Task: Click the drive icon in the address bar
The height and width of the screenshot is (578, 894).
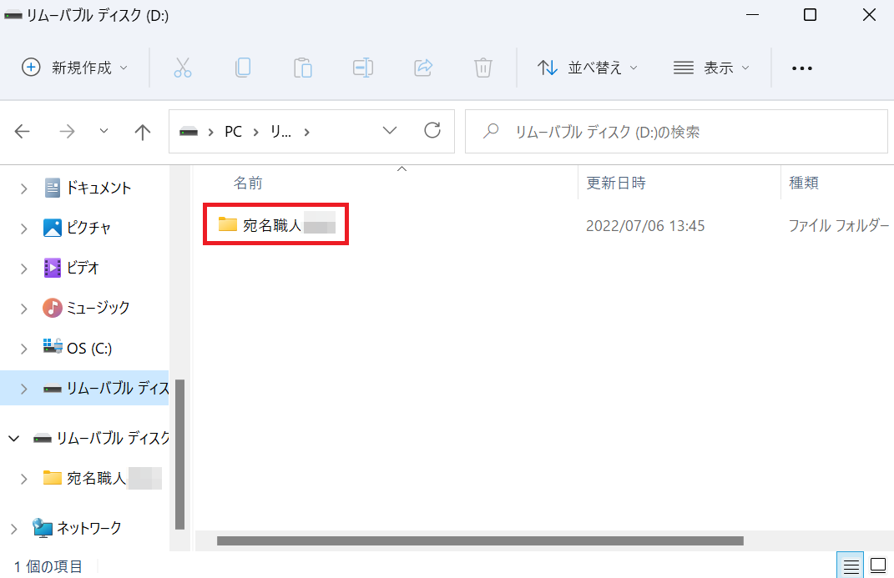Action: click(188, 132)
